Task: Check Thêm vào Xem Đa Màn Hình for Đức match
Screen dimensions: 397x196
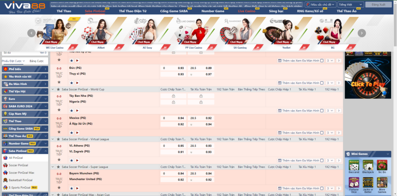Action: 321,83
